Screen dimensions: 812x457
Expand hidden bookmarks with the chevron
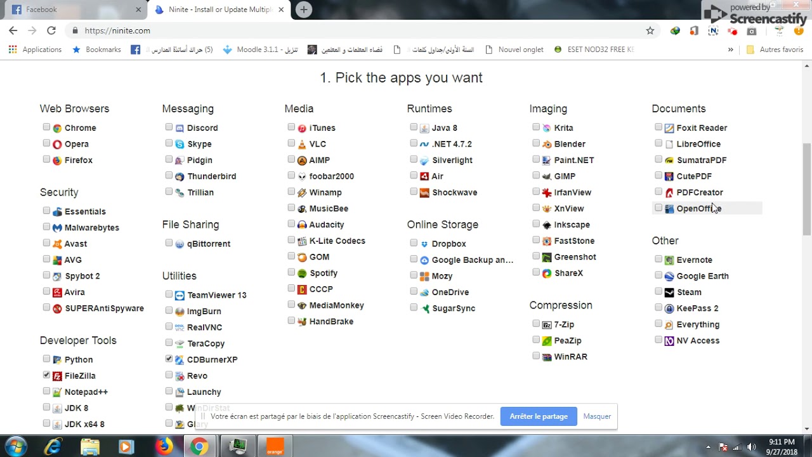click(730, 50)
